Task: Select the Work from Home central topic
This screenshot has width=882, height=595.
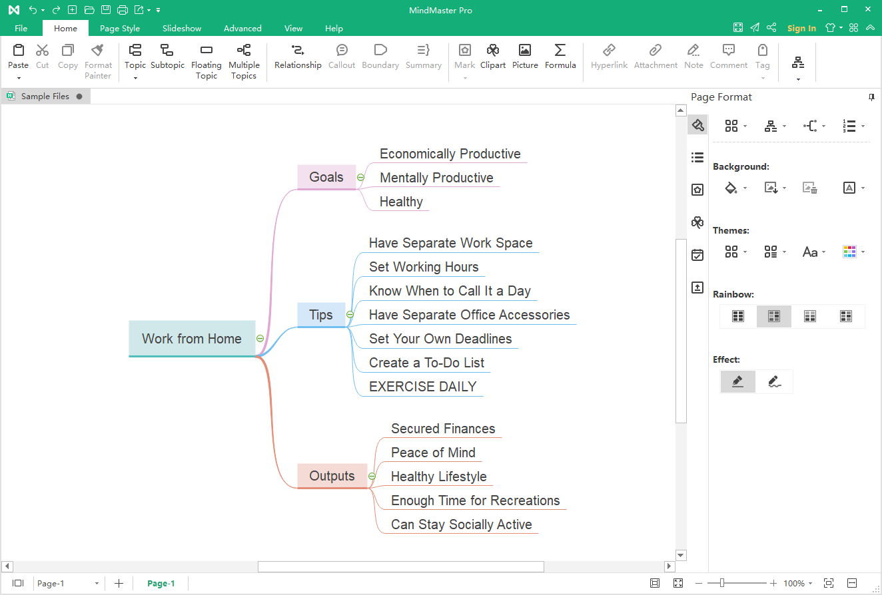Action: point(192,338)
